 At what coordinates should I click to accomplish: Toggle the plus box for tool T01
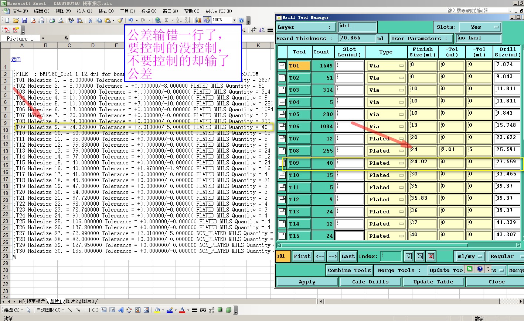tap(282, 66)
